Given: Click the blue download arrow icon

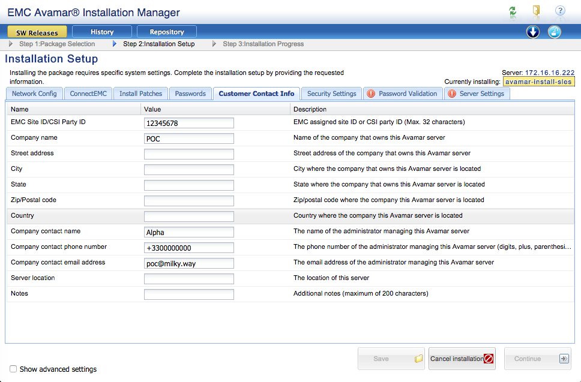Looking at the screenshot, I should pos(533,32).
